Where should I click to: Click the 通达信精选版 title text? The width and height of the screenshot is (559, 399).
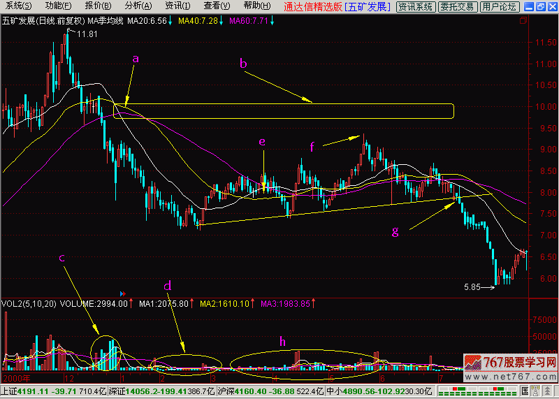tap(313, 6)
